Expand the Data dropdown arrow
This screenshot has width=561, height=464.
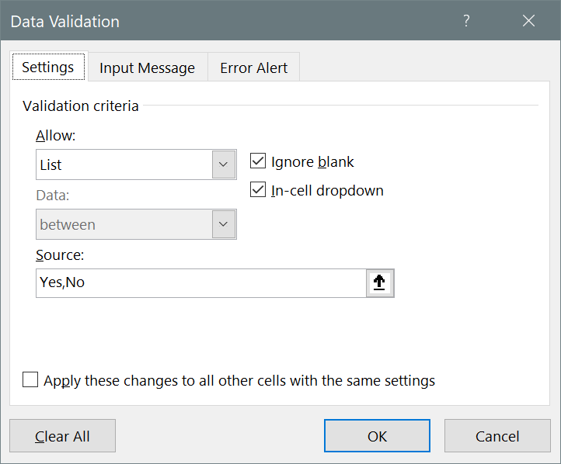coord(224,224)
